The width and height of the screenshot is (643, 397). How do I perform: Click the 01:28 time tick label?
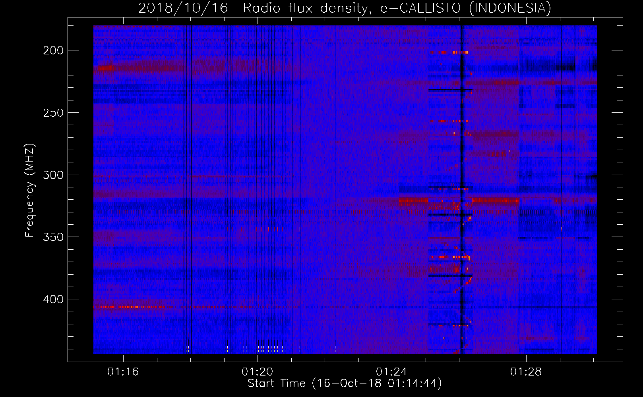(526, 372)
